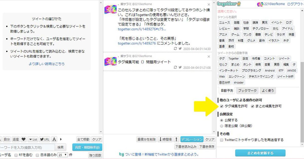Screen dimensions: 304x159
Task: Disable the タグ編集を許可 checkbox
Action: (222, 106)
